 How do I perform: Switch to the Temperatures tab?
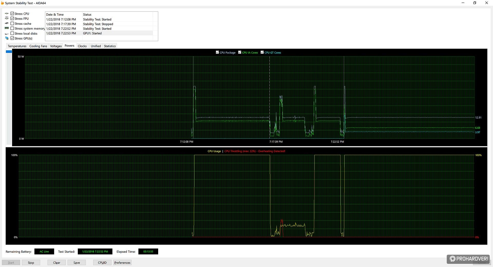tap(17, 46)
